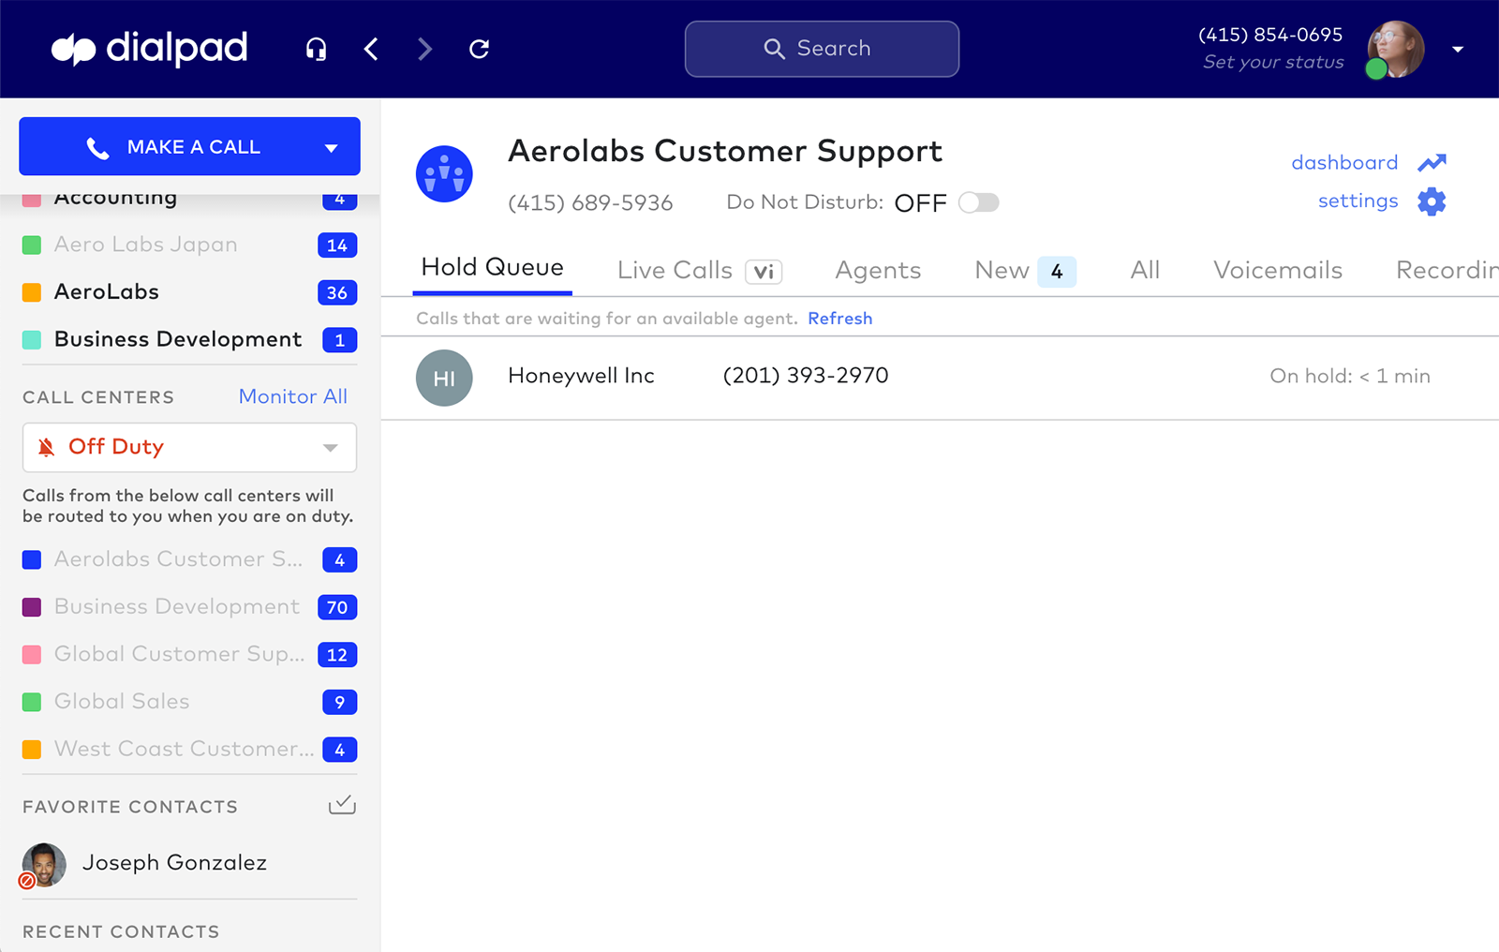
Task: Go forward with the right arrow
Action: pos(425,49)
